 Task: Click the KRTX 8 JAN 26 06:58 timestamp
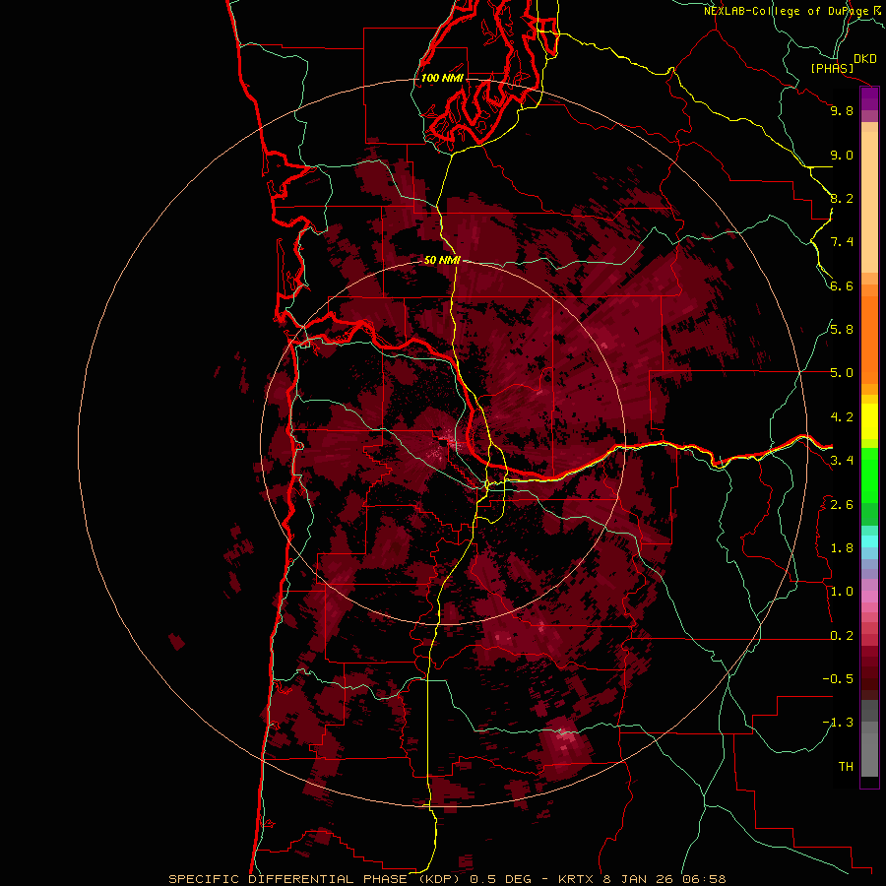(642, 879)
